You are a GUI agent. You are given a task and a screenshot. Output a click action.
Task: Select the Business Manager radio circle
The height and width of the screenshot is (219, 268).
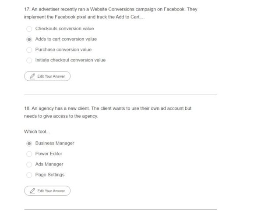(29, 144)
